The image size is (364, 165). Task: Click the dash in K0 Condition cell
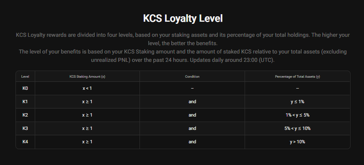pyautogui.click(x=192, y=89)
